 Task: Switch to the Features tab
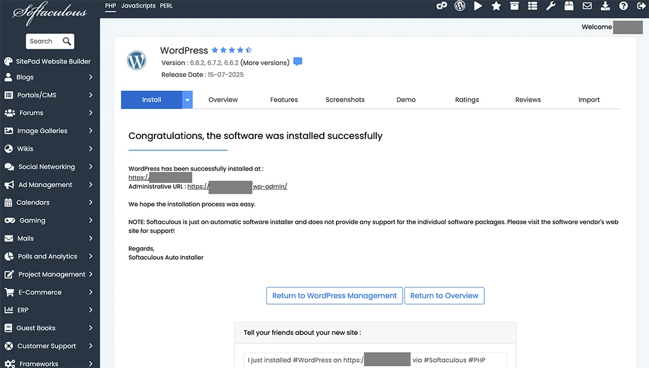(x=284, y=100)
